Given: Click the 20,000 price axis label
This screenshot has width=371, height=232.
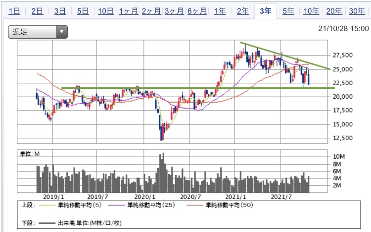Looking at the screenshot, I should pyautogui.click(x=343, y=97).
